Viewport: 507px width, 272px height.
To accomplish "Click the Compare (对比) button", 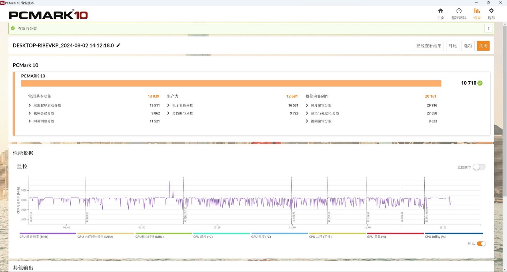I will point(453,46).
